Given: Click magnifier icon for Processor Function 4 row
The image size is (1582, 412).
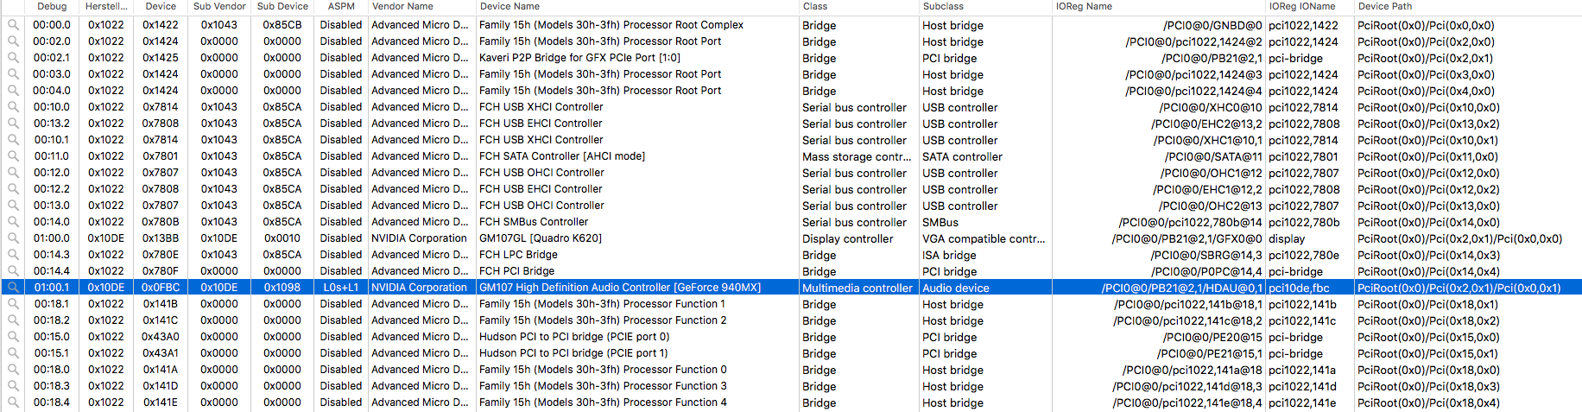Looking at the screenshot, I should [13, 402].
